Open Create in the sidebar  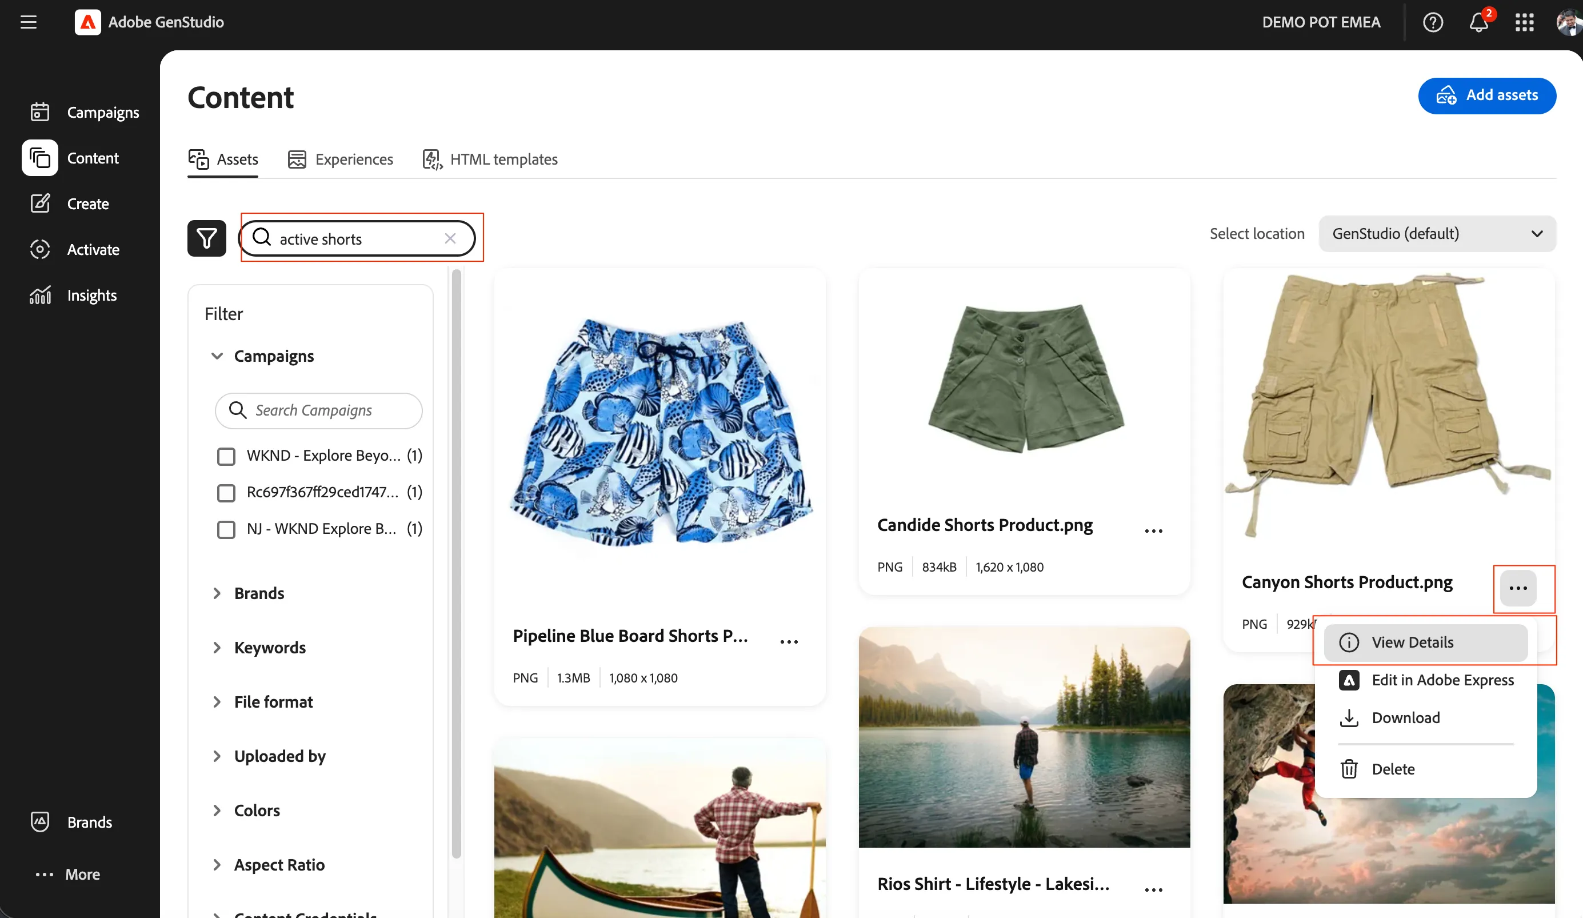pos(70,203)
